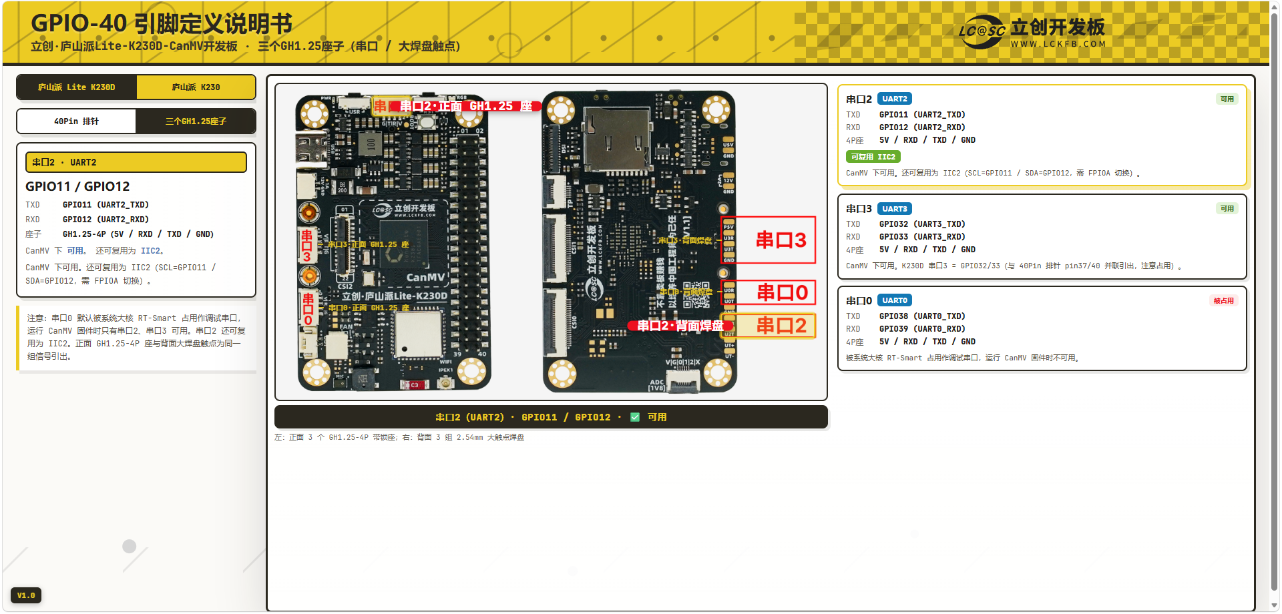Click the blue UART0 badge
The height and width of the screenshot is (614, 1282).
coord(895,300)
